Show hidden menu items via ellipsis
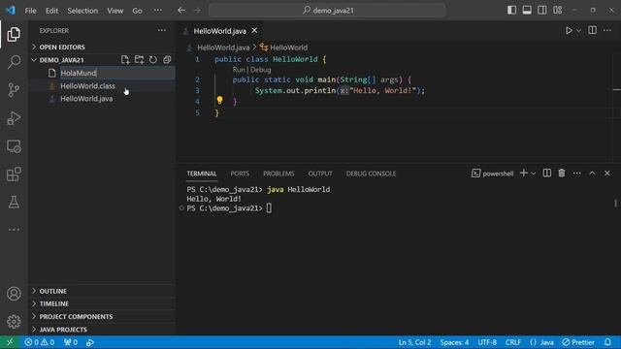 pos(157,11)
